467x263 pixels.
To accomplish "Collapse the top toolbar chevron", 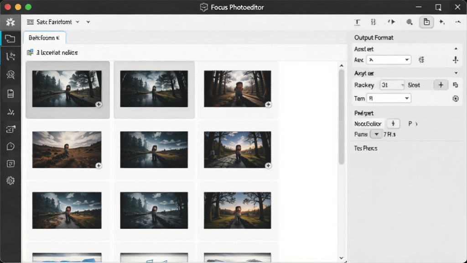I will [x=458, y=22].
